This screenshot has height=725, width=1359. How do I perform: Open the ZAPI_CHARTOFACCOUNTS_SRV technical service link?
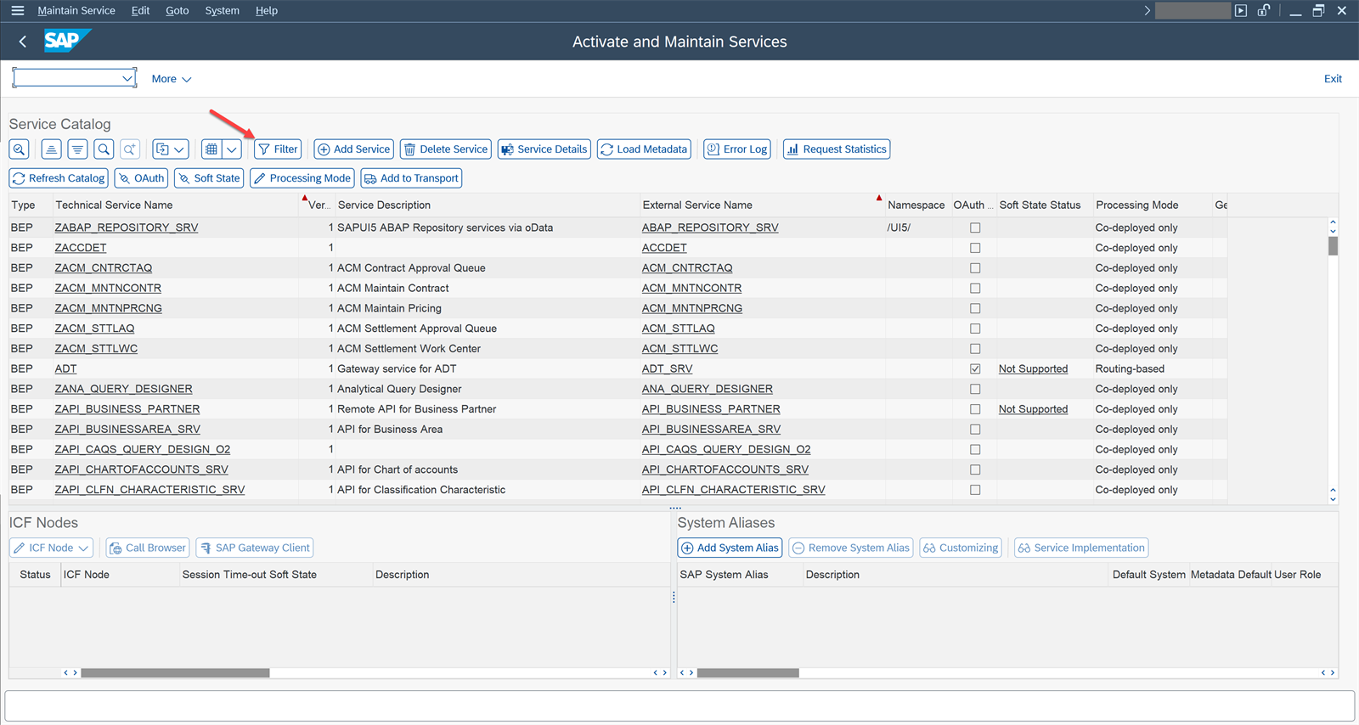pyautogui.click(x=142, y=469)
